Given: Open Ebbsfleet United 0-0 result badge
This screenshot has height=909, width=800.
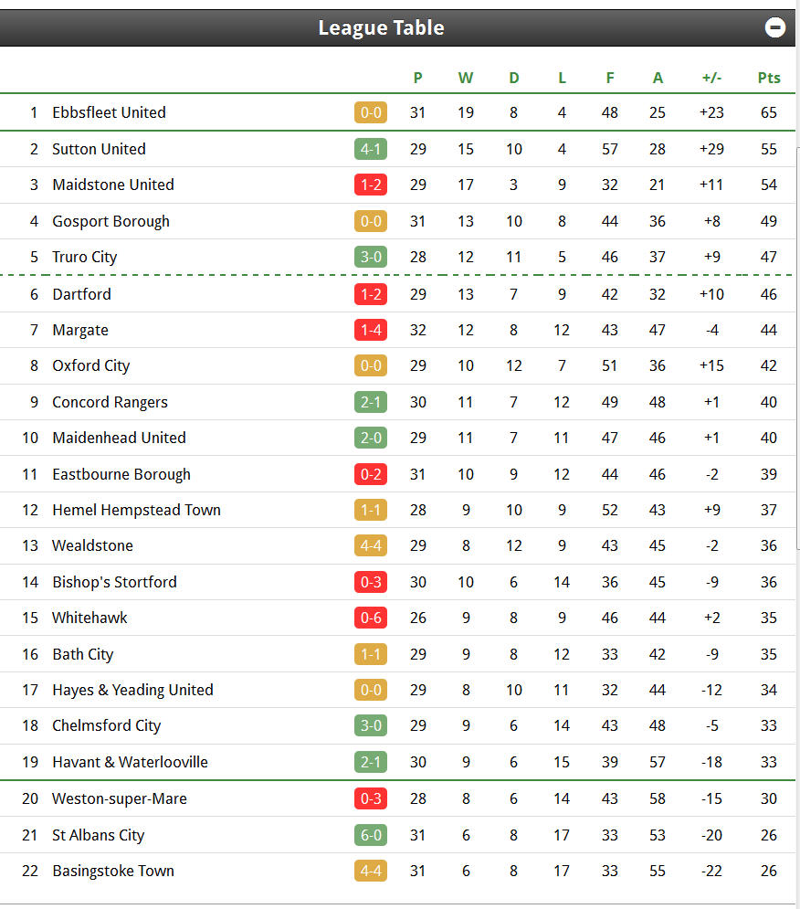Looking at the screenshot, I should (371, 112).
